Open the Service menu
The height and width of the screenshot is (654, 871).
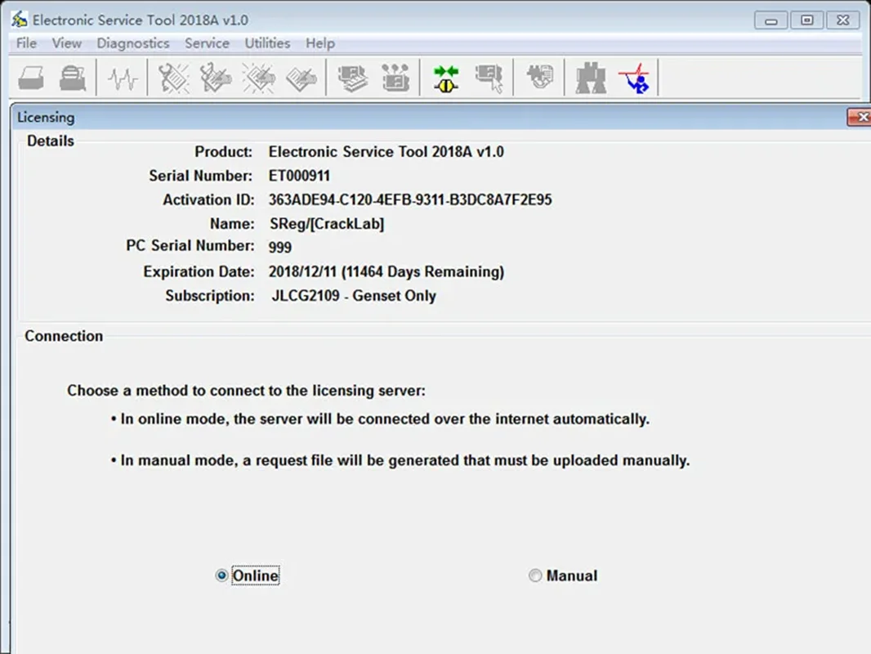click(207, 43)
